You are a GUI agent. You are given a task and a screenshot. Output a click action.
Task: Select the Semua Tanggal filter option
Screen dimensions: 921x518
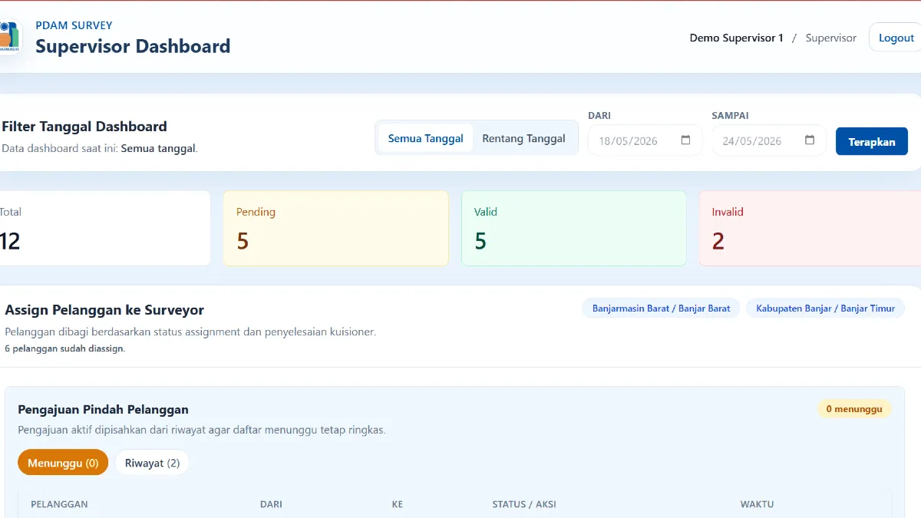pyautogui.click(x=426, y=138)
